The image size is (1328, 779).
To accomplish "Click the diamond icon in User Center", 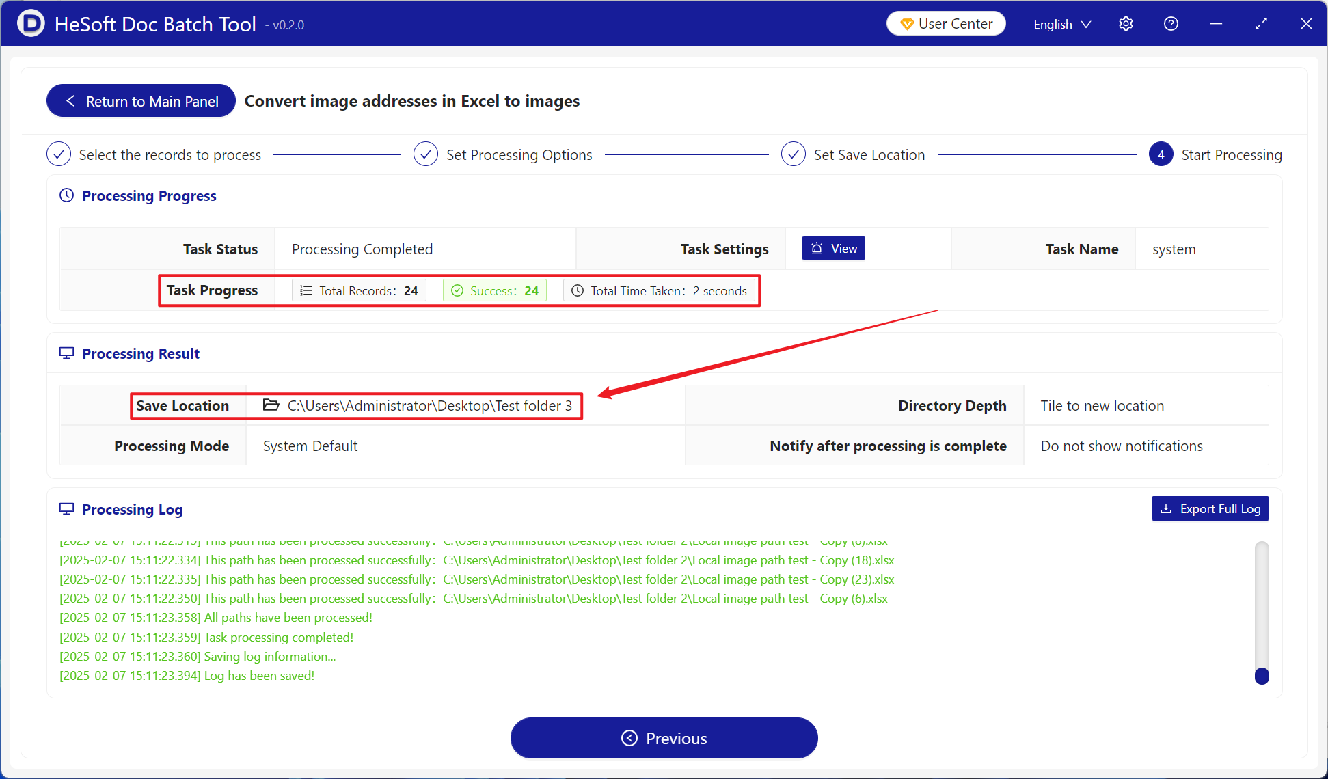I will point(907,24).
